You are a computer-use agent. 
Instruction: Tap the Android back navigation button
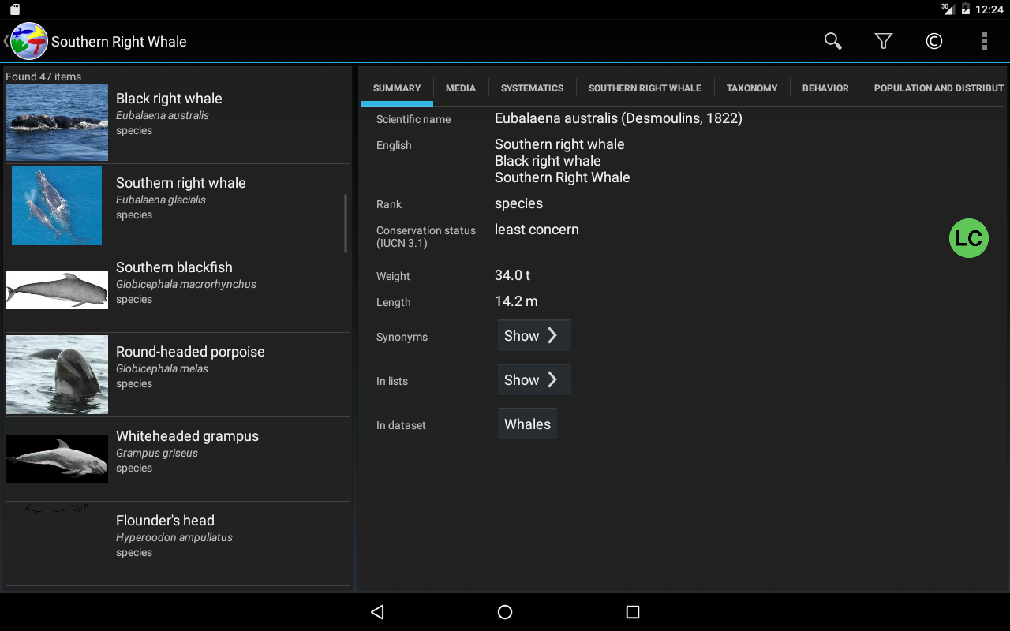tap(378, 612)
